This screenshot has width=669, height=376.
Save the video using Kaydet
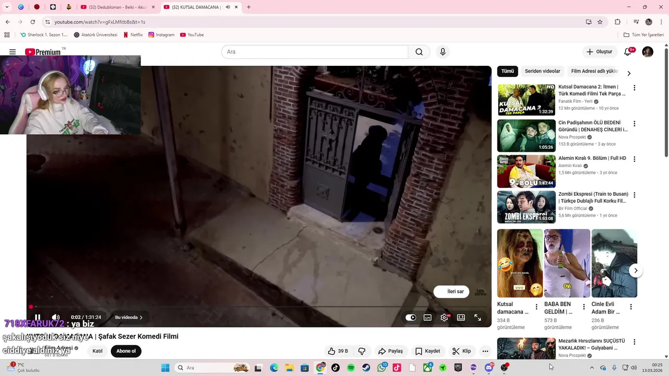(428, 351)
